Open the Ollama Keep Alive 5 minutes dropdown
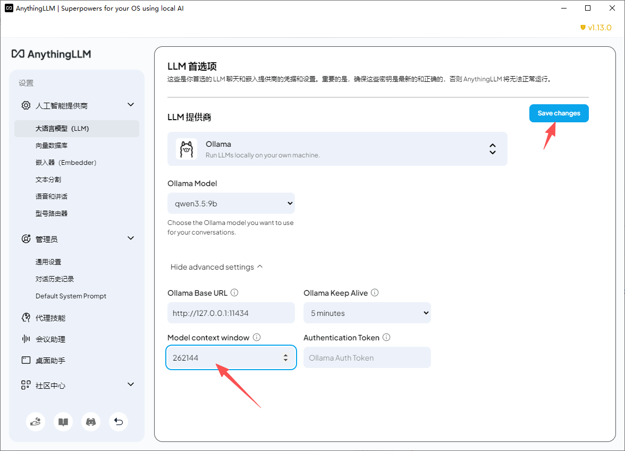The height and width of the screenshot is (451, 625). coord(367,313)
